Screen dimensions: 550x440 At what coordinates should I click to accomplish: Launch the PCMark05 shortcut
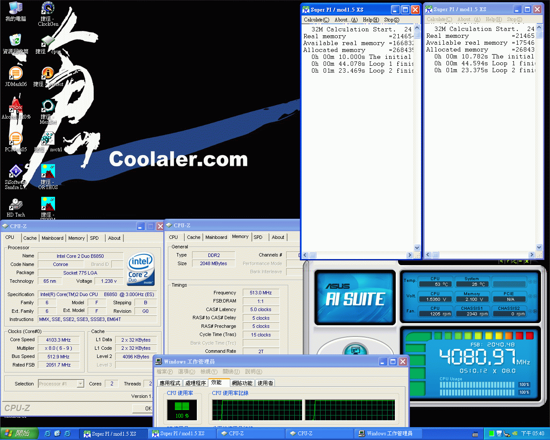click(x=16, y=142)
